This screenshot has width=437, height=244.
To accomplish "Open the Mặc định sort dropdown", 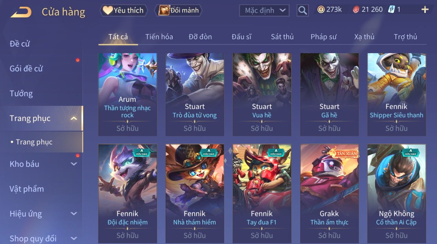I will pyautogui.click(x=264, y=10).
